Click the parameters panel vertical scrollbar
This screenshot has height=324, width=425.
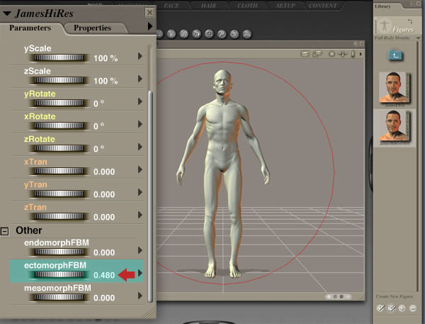point(150,196)
